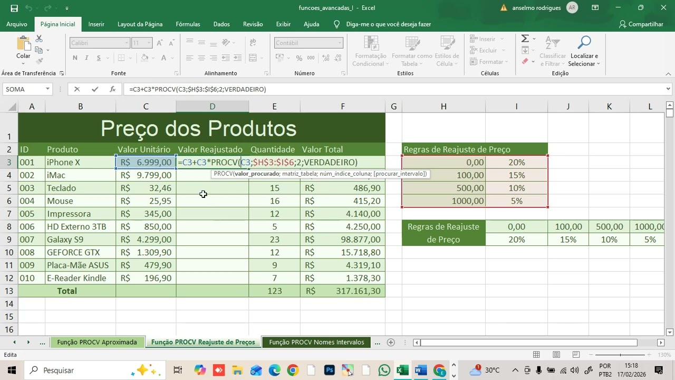675x380 pixels.
Task: Click the Formatar como Tabela button
Action: pyautogui.click(x=412, y=51)
